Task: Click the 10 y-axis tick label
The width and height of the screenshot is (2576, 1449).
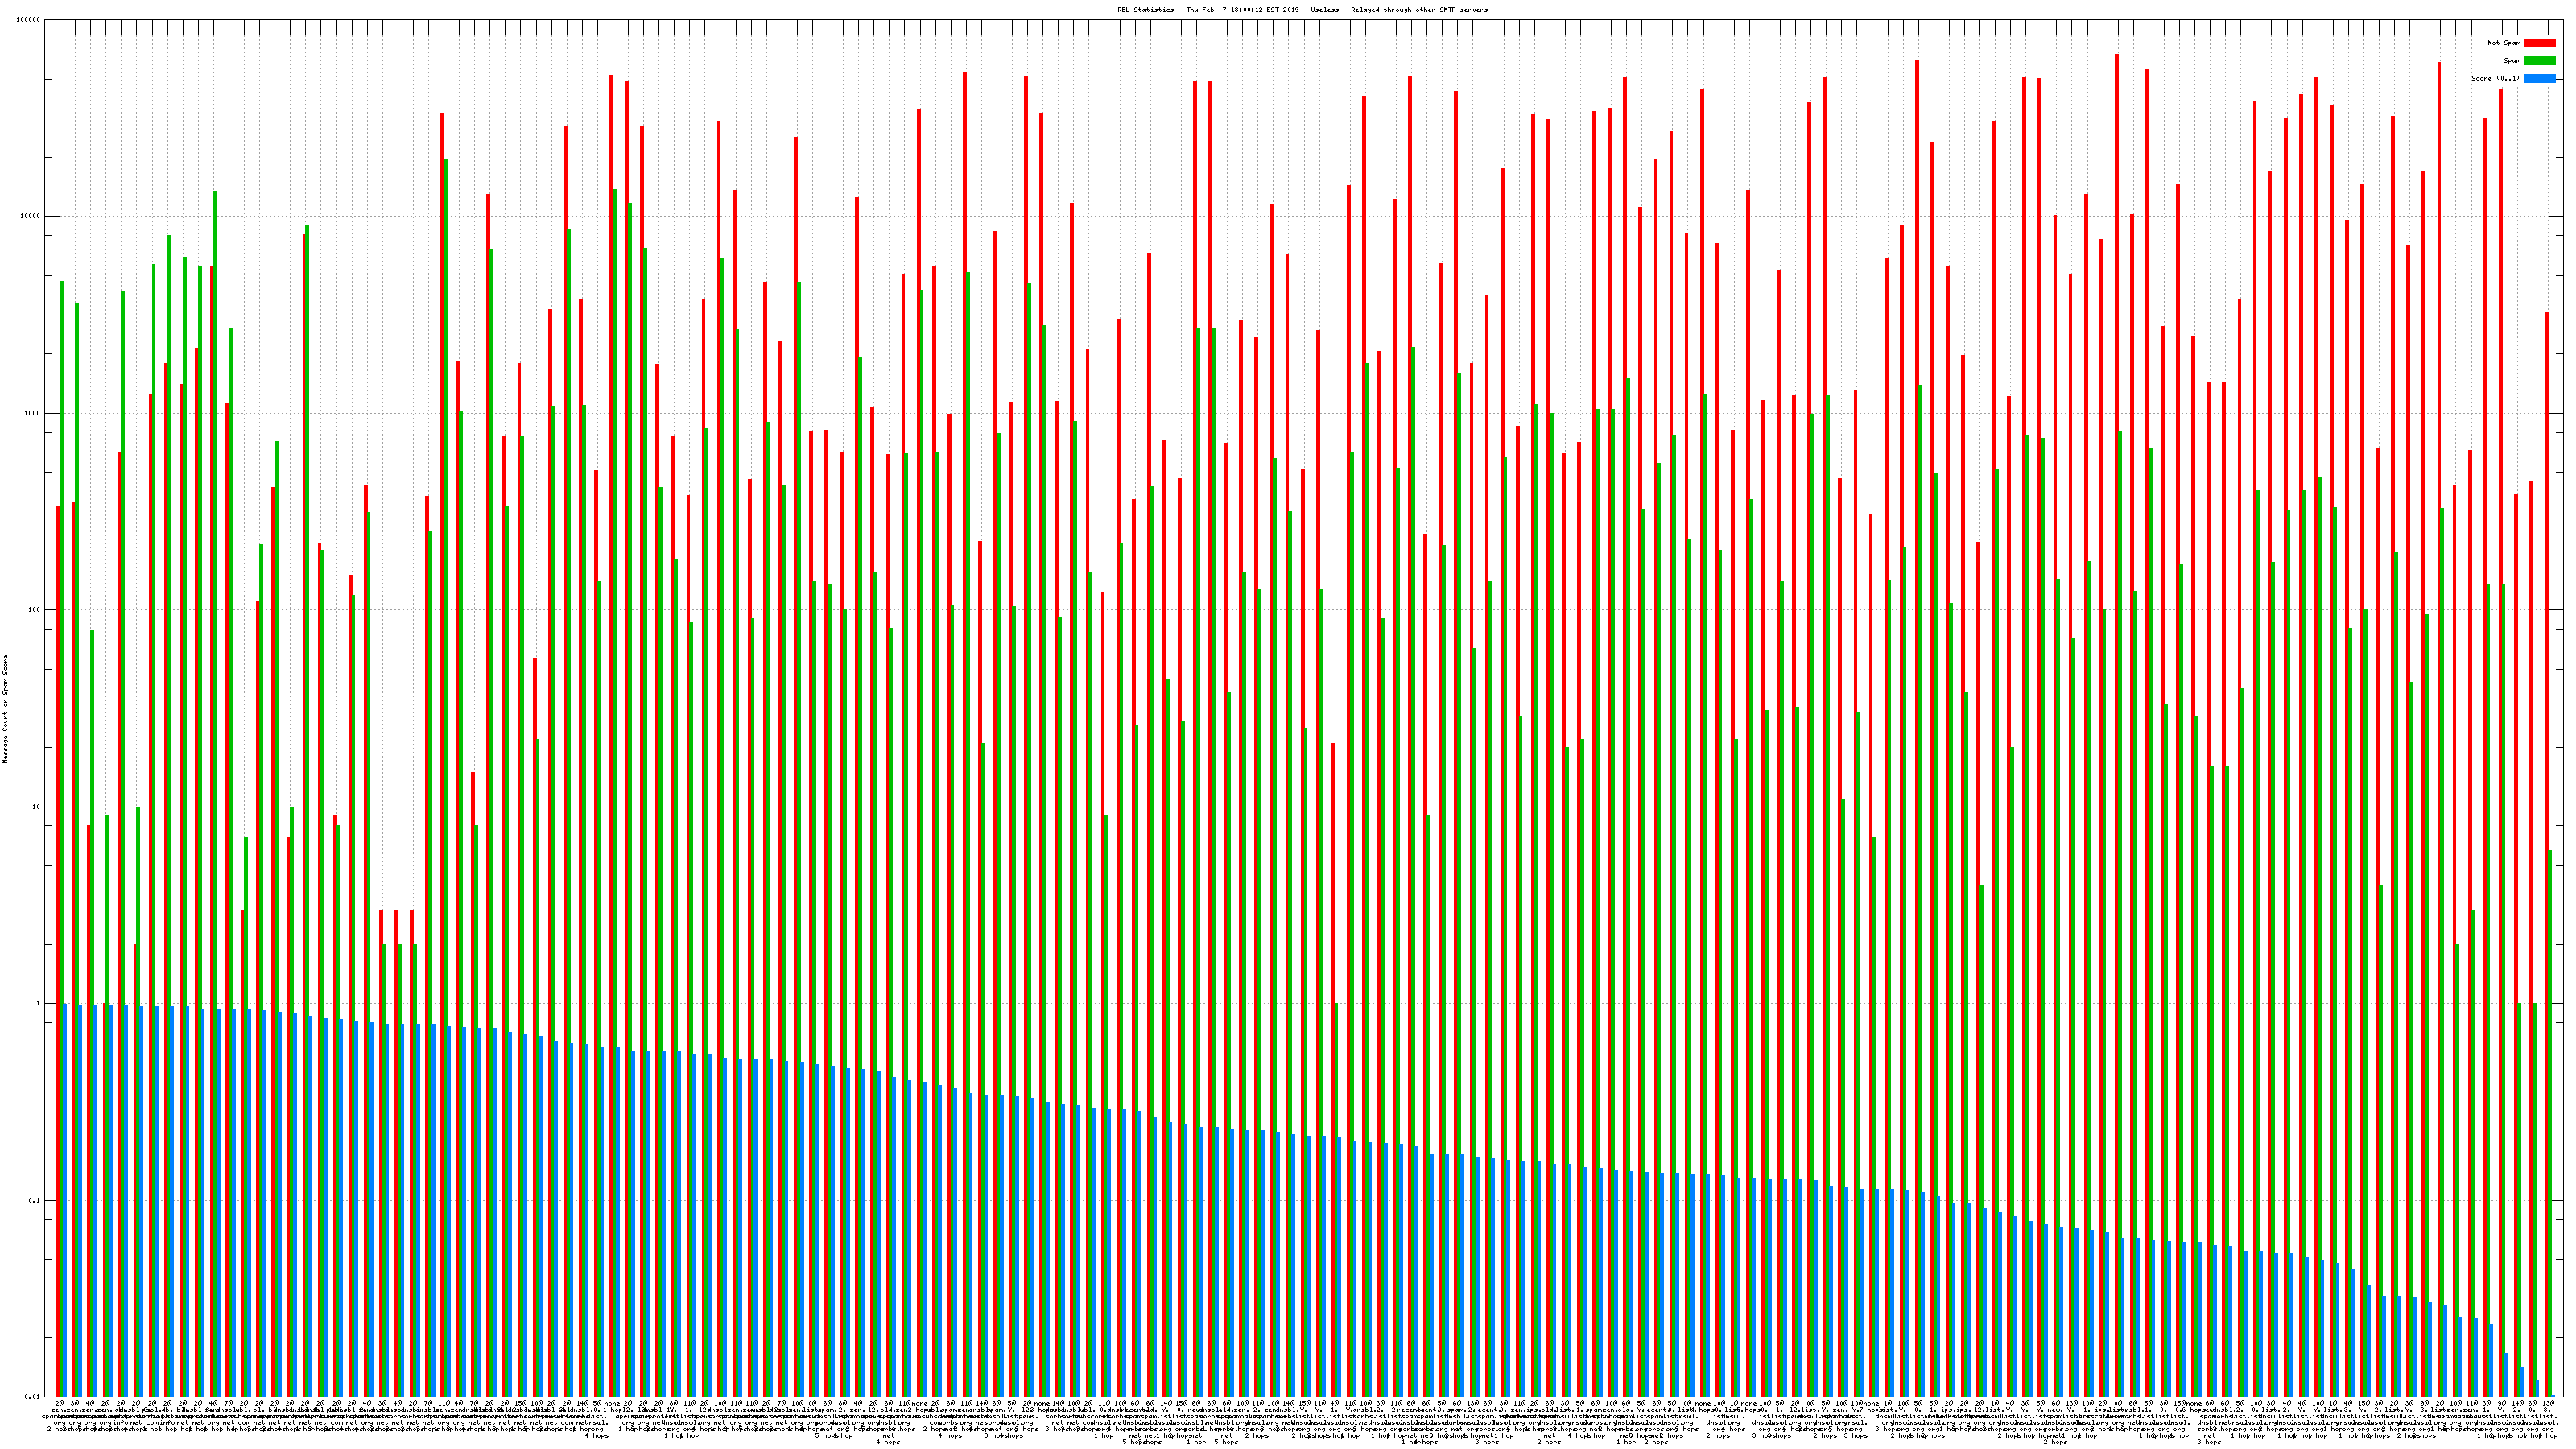Action: click(x=37, y=807)
